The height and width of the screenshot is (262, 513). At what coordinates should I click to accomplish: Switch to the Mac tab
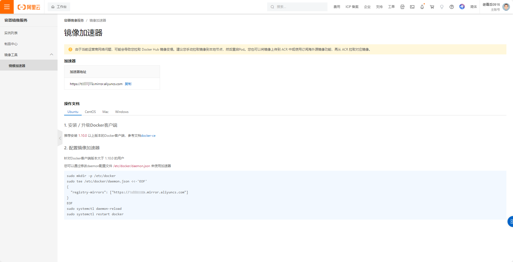(106, 112)
